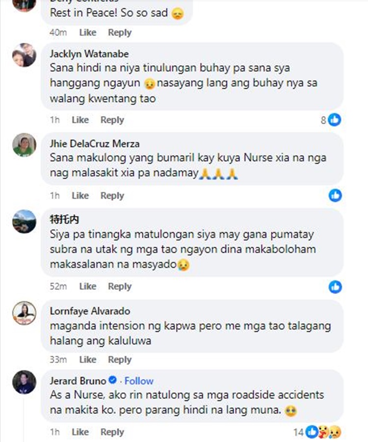This screenshot has height=442, width=368.
Task: Open Jacklyn Watanabe's profile picture
Action: 24,55
